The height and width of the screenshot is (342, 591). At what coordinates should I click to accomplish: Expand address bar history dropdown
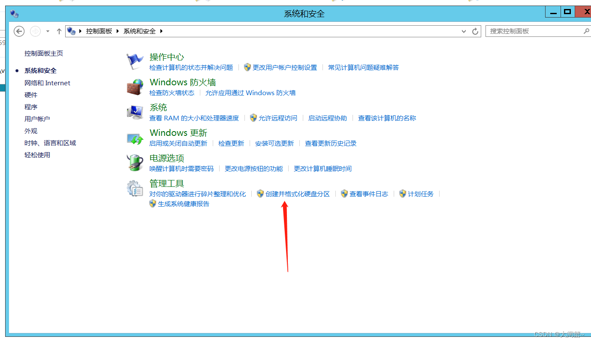click(x=464, y=31)
